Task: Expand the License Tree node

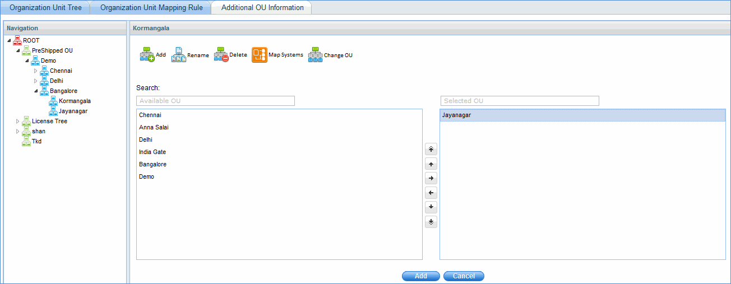Action: (x=18, y=122)
